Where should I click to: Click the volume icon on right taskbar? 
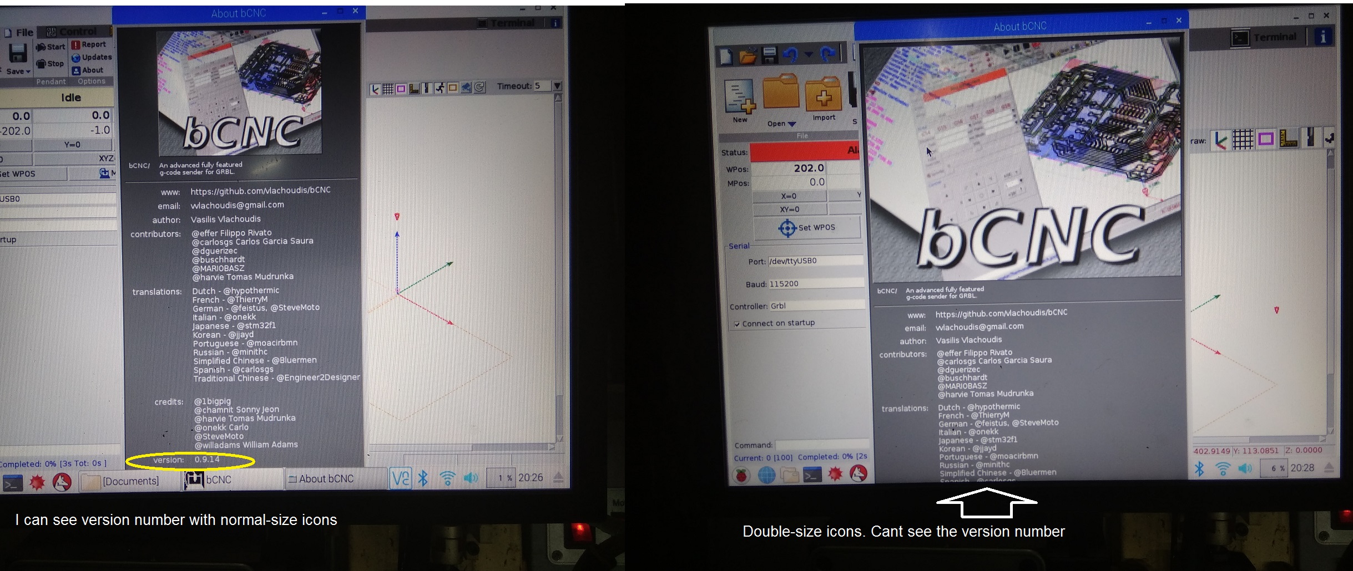[1245, 468]
